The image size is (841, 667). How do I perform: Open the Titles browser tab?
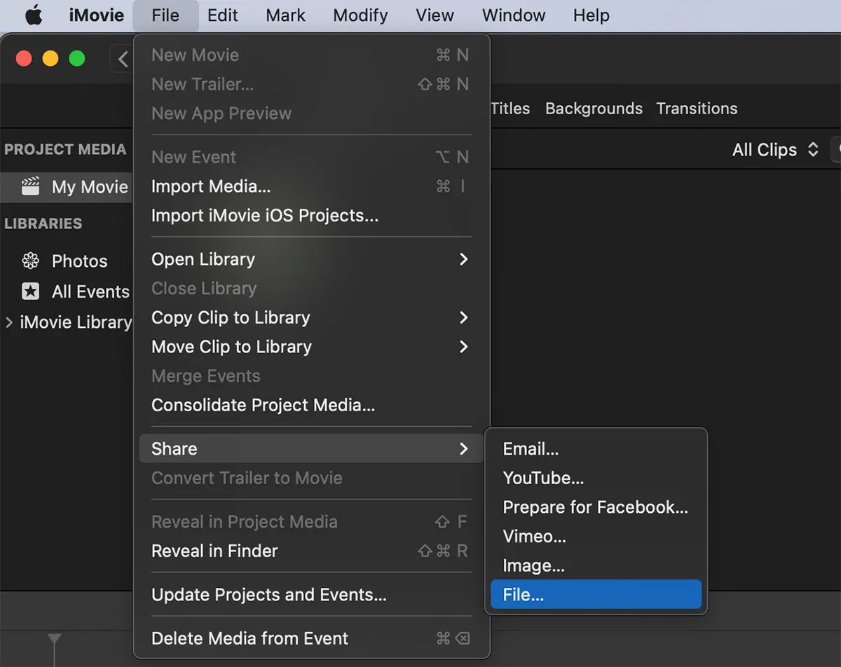510,109
